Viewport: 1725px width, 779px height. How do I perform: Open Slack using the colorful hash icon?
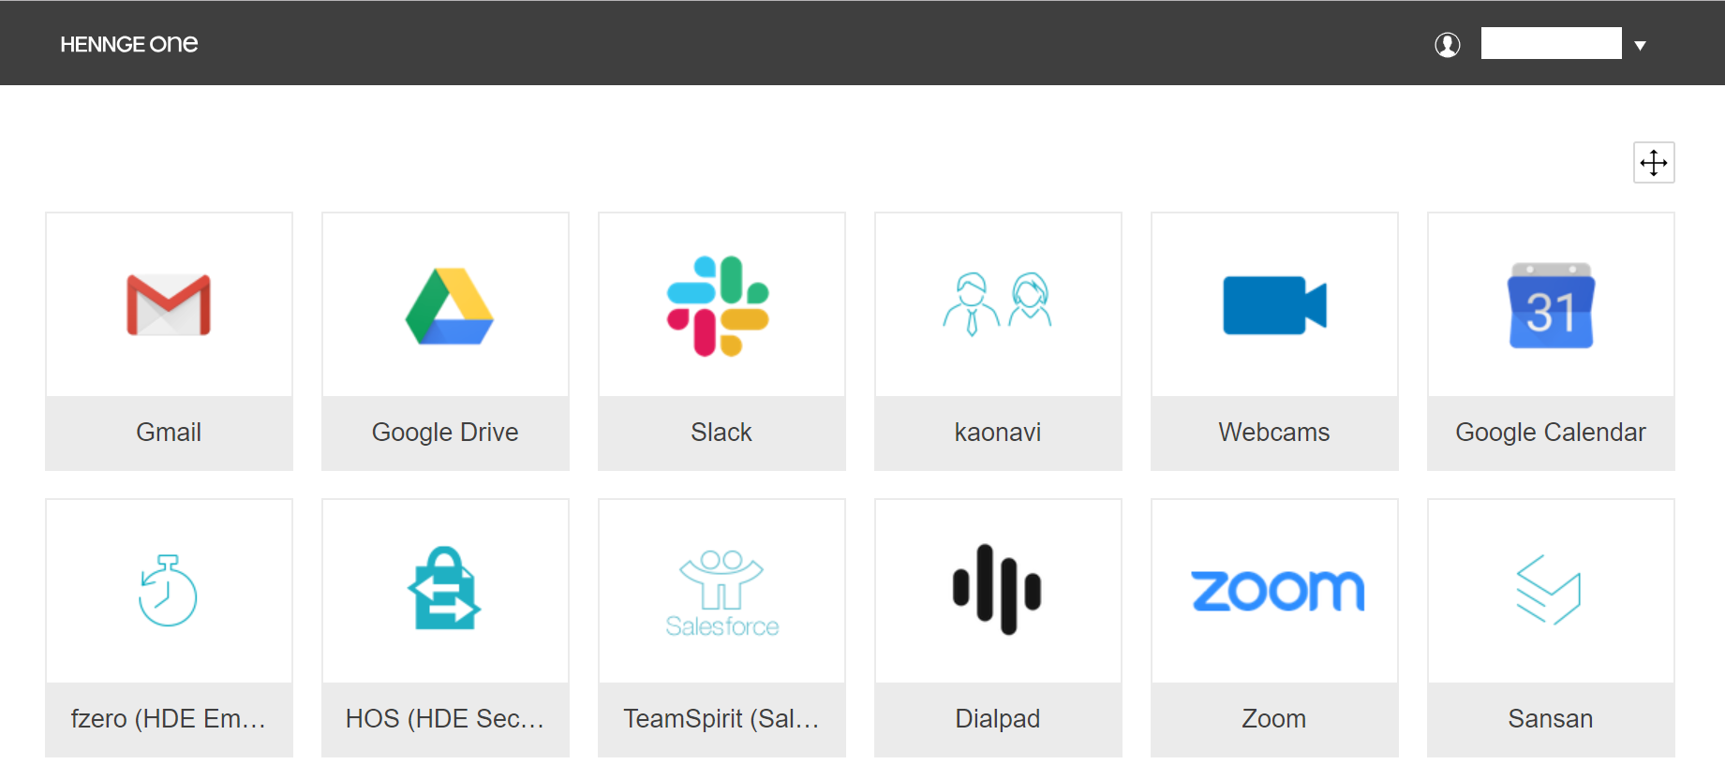pos(718,306)
